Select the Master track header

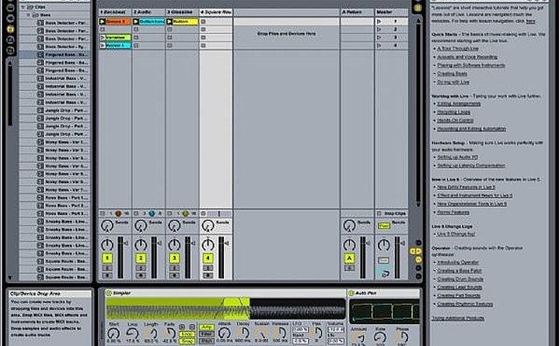[391, 12]
